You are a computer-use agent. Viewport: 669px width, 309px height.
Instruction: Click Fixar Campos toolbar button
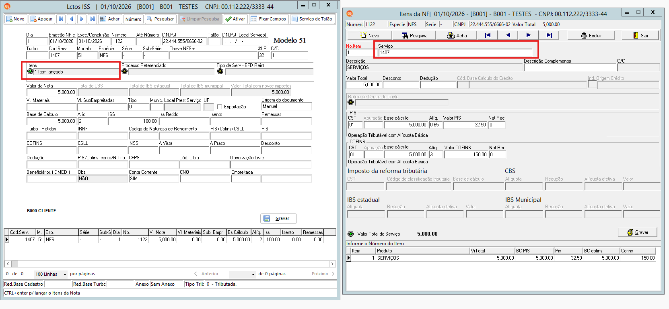[x=268, y=19]
